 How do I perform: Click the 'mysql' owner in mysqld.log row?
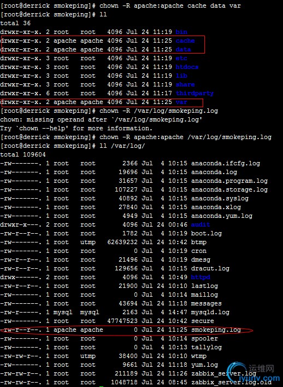[x=63, y=313]
